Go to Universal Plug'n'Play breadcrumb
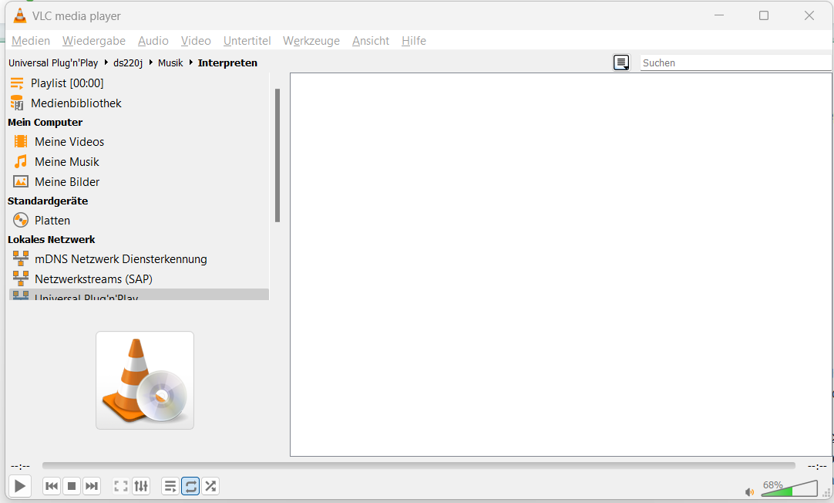834x503 pixels. pos(53,62)
